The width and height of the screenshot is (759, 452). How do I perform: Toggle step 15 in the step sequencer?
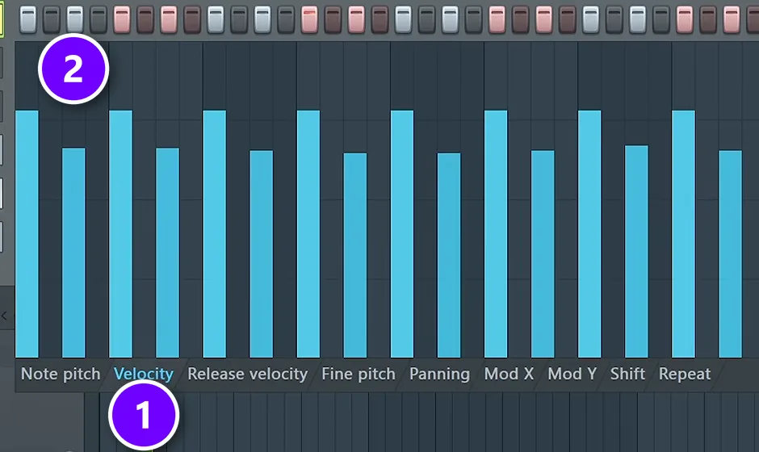point(357,20)
